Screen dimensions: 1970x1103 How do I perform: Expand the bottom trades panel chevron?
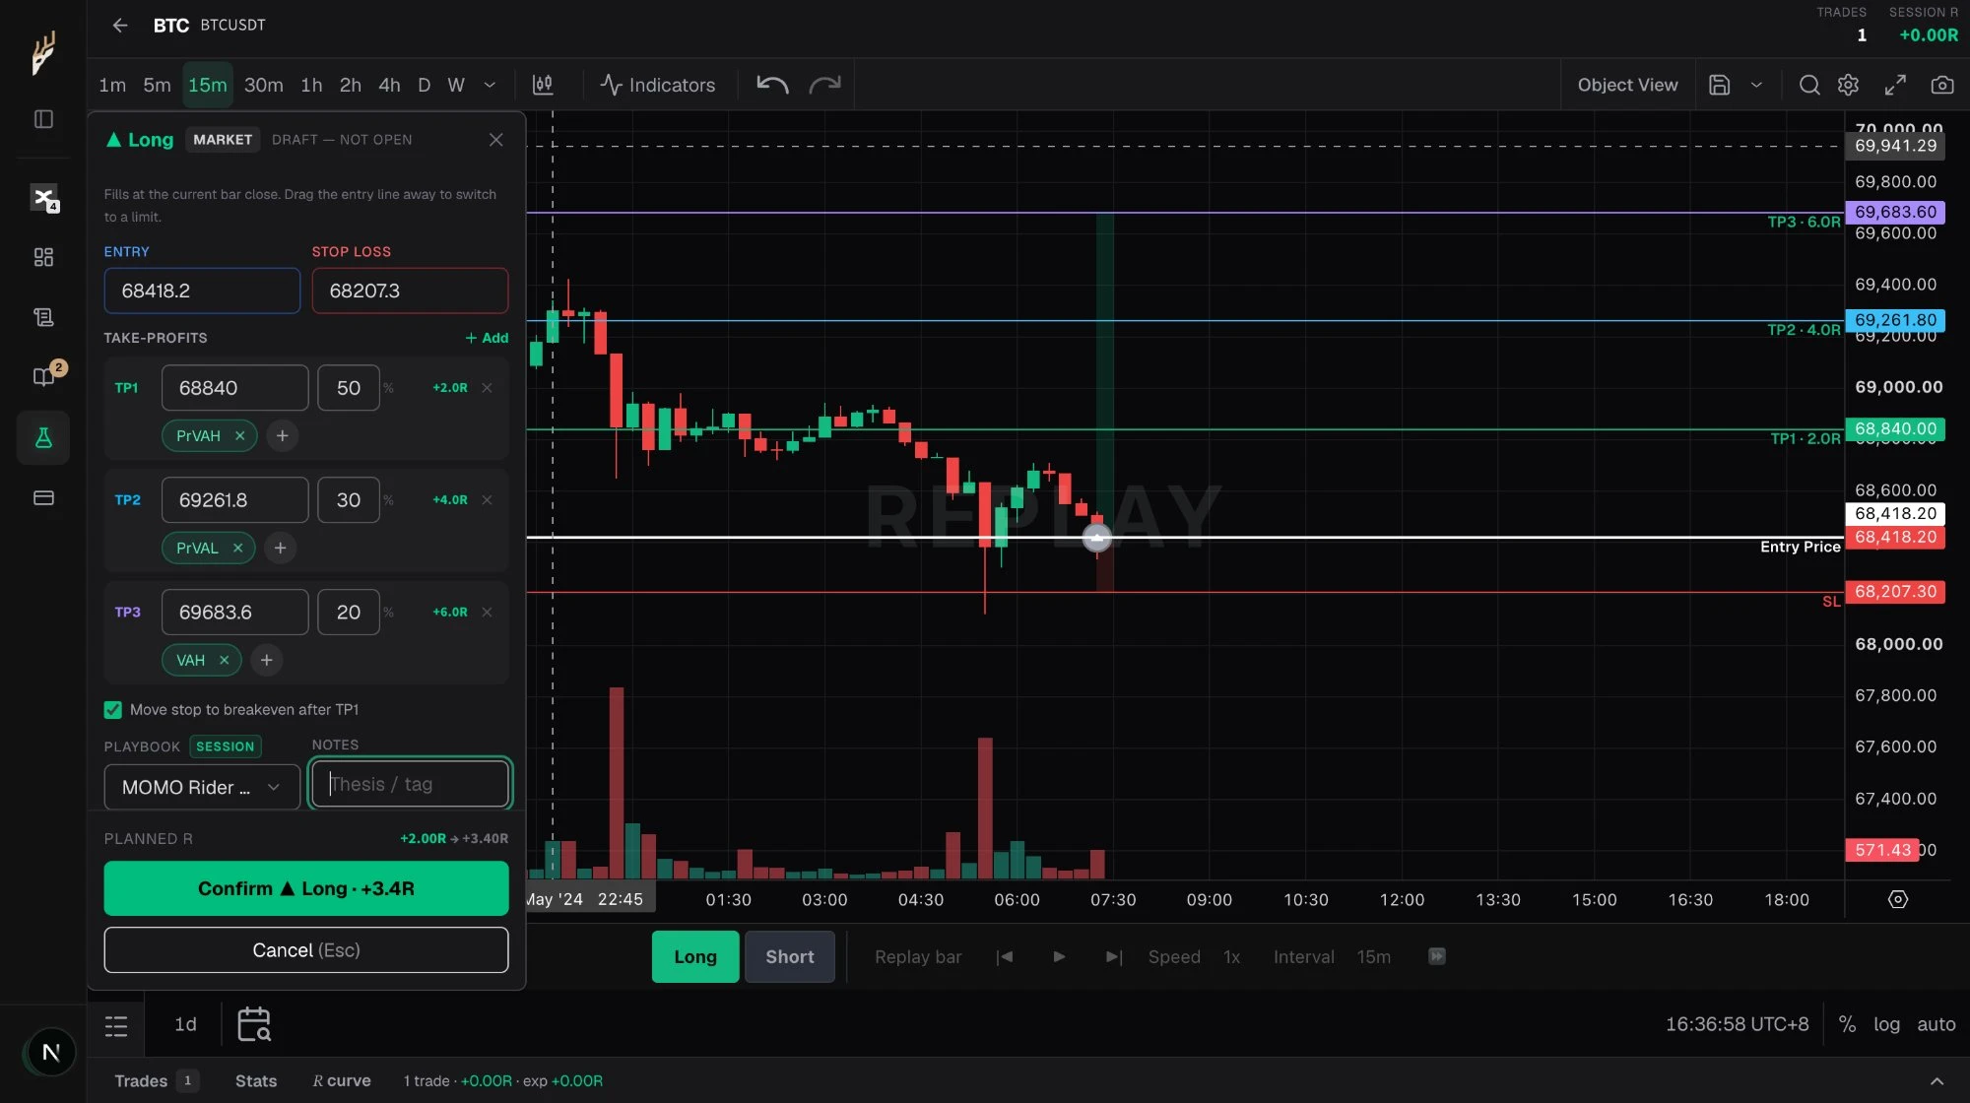[1936, 1080]
